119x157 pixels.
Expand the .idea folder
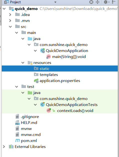click(x=10, y=15)
